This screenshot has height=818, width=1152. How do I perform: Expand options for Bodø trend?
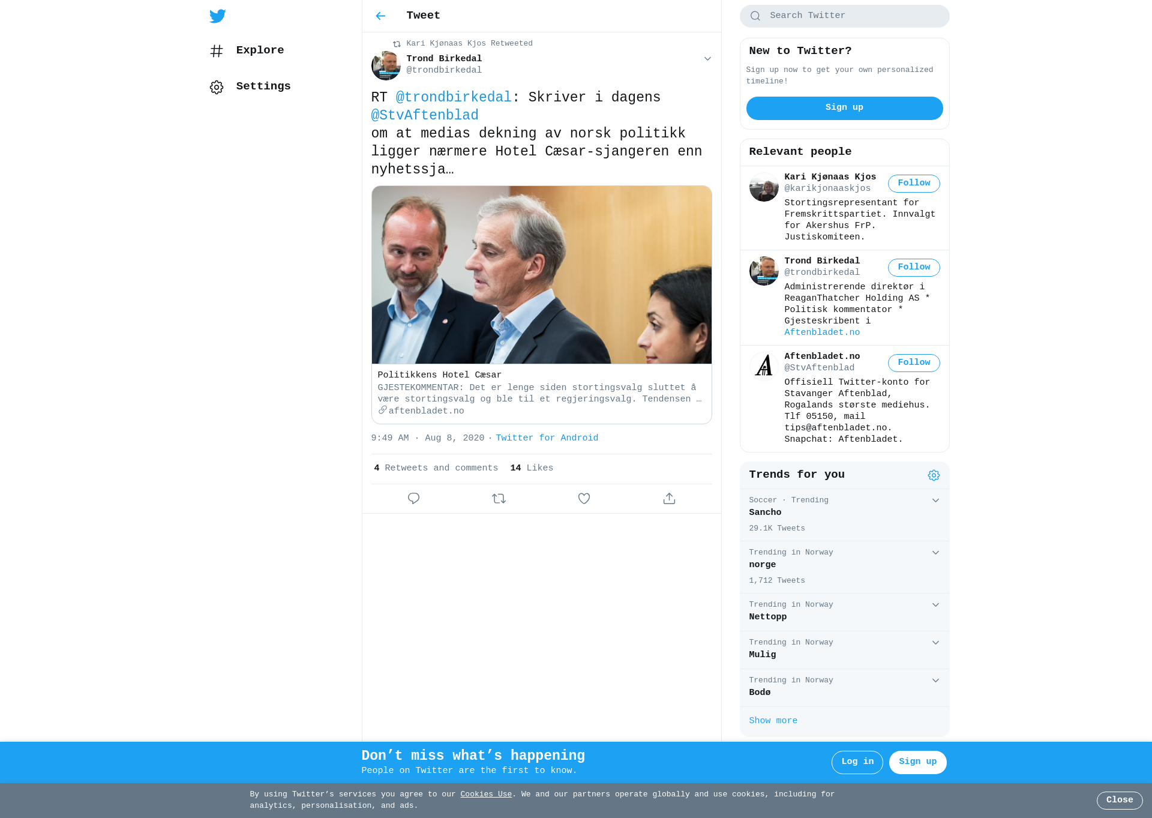tap(935, 681)
